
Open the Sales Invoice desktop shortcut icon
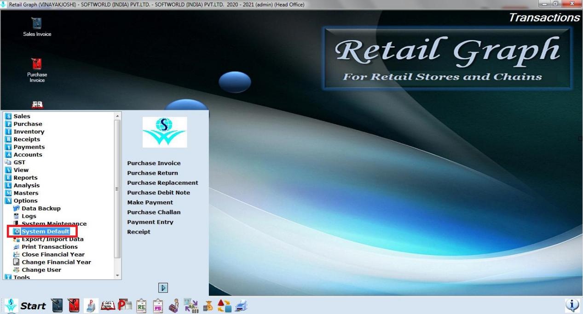pyautogui.click(x=37, y=23)
